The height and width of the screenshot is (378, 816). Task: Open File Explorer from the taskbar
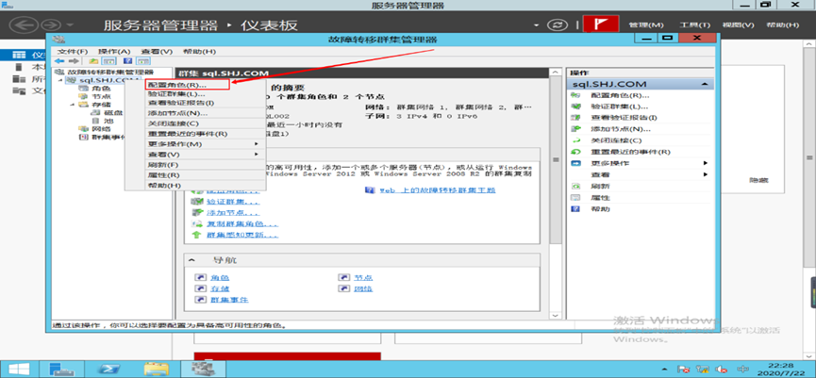(x=156, y=368)
